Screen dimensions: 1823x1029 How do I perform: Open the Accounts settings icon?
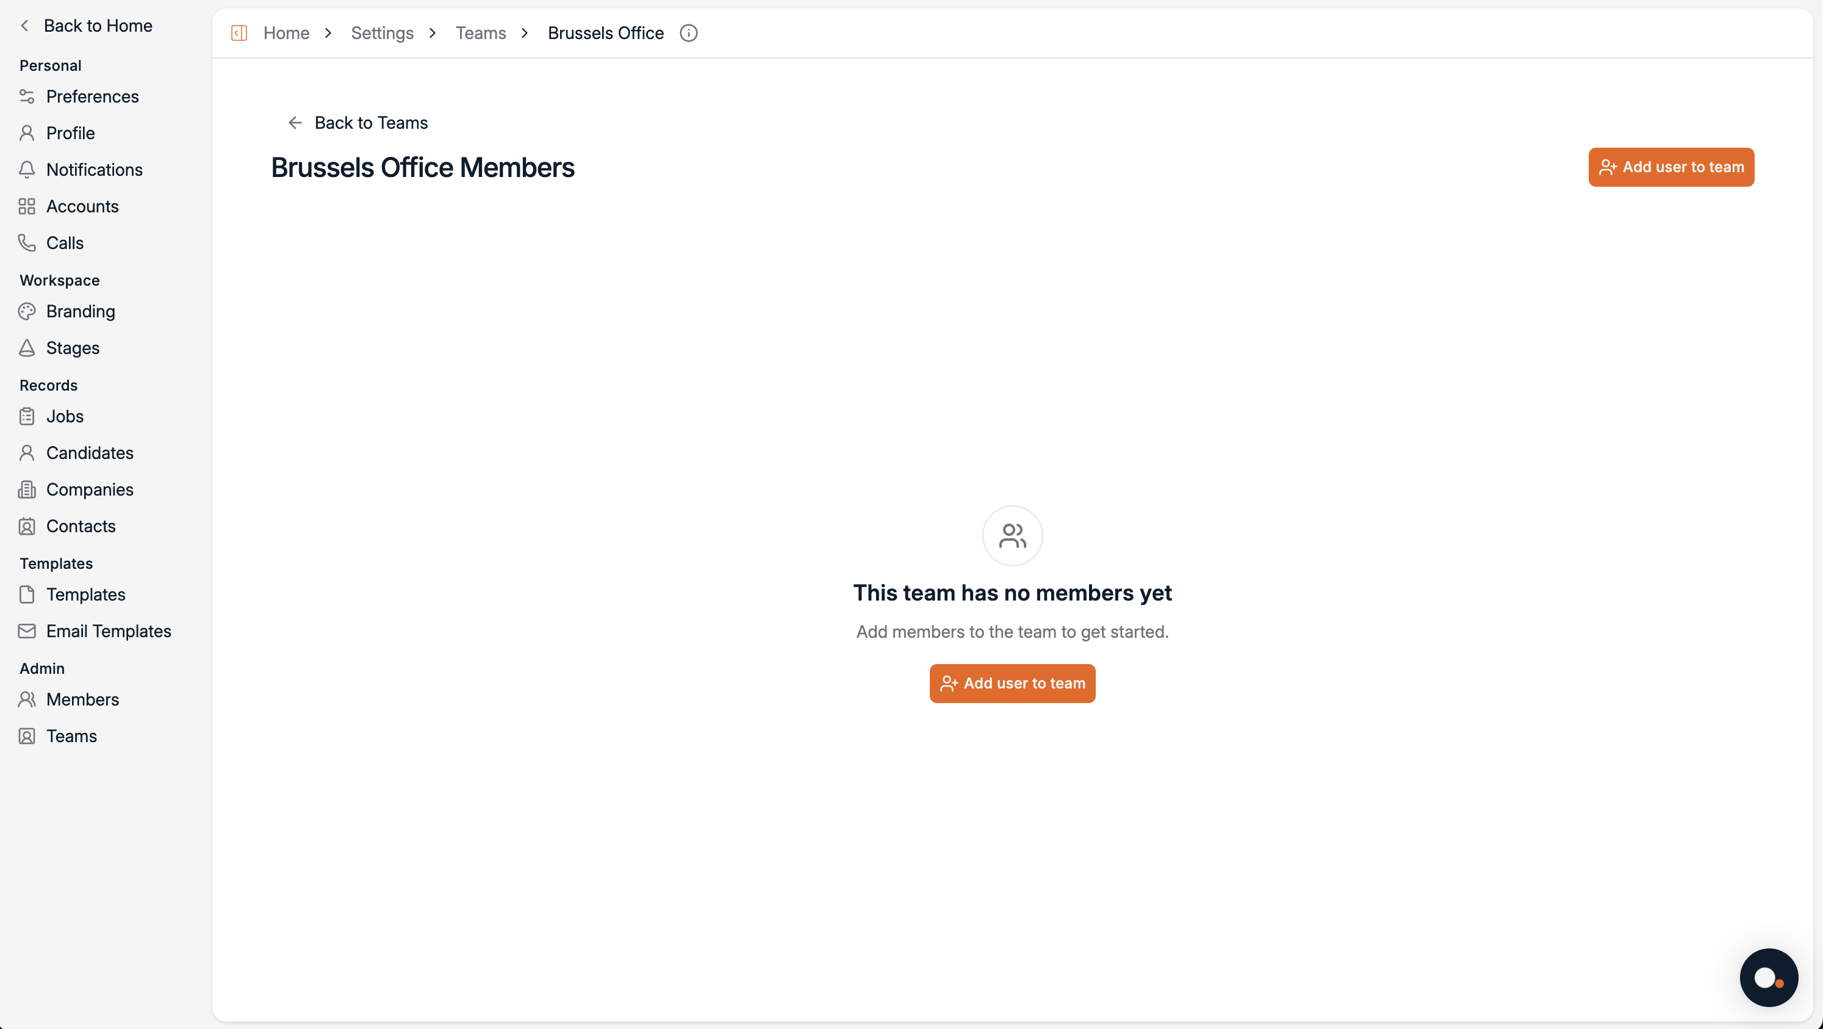pyautogui.click(x=26, y=206)
